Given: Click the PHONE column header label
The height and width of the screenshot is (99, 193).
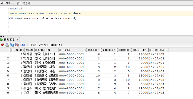Looking at the screenshot, I should point(66,50).
